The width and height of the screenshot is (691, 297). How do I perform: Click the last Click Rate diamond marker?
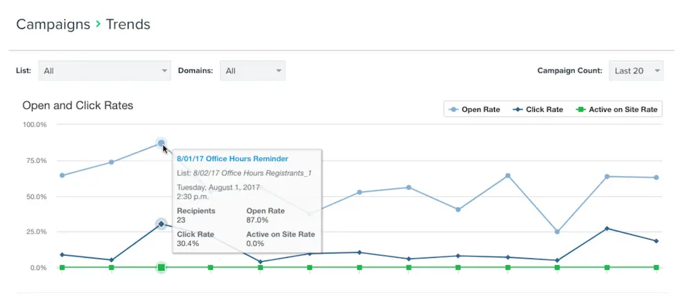coord(656,241)
